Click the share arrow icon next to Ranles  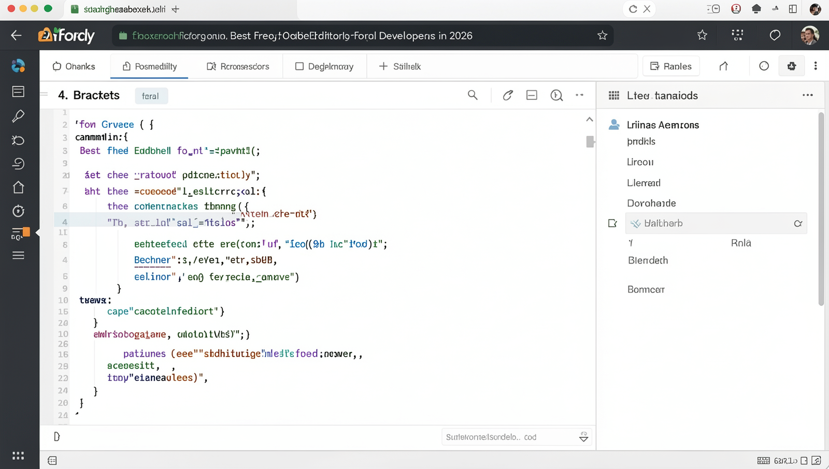click(x=724, y=66)
